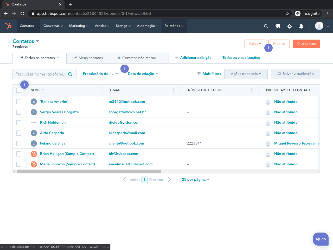Expand the Ações da tabela dropdown

pos(246,74)
